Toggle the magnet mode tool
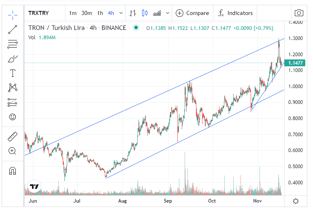This screenshot has height=209, width=313. 13,171
